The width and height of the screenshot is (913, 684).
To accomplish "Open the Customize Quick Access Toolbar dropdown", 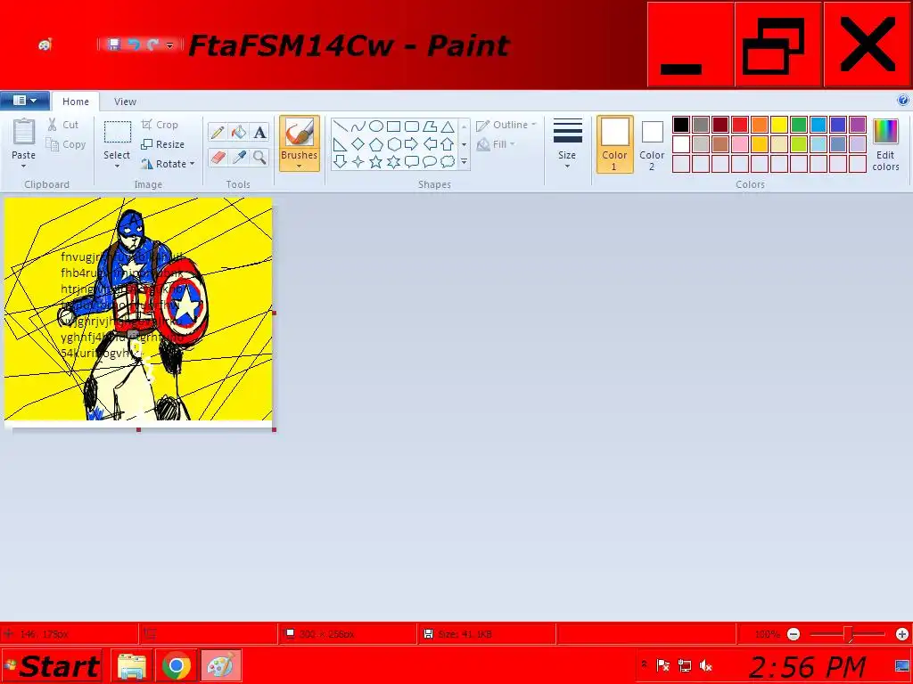I will (170, 45).
